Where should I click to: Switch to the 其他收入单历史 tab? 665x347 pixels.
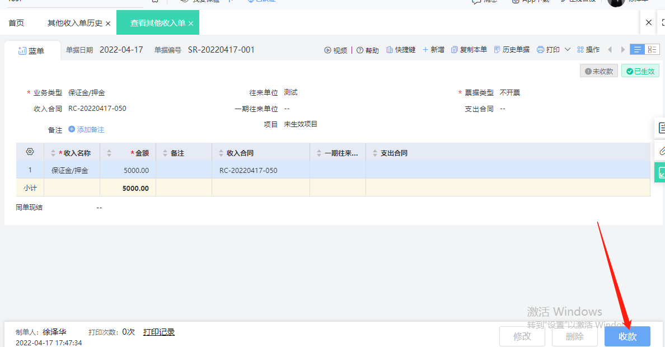point(75,22)
